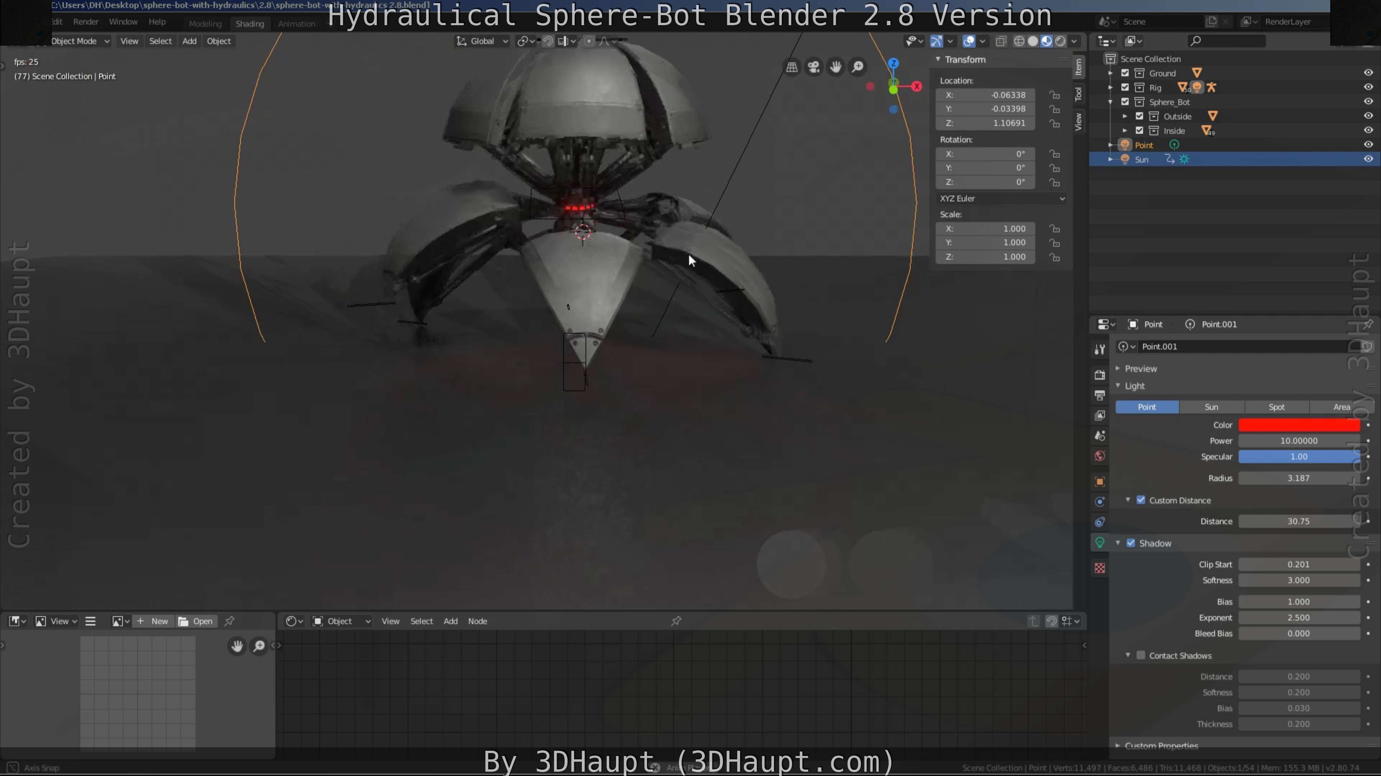Switch to camera view icon

tap(814, 67)
